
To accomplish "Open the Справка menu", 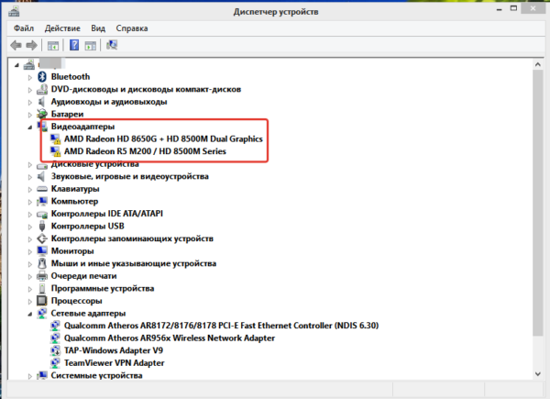I will pyautogui.click(x=132, y=28).
